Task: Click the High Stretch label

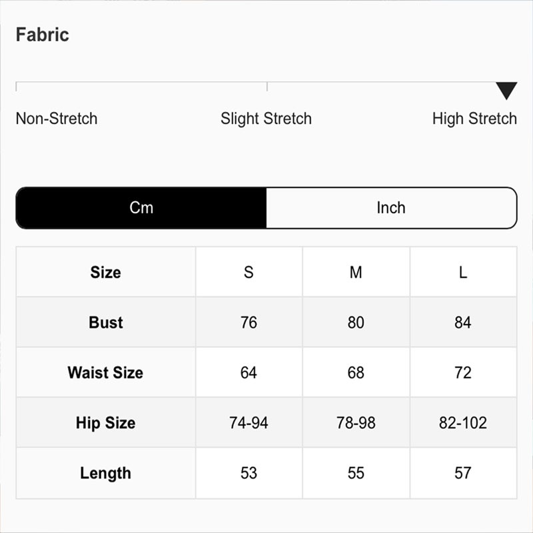Action: click(x=474, y=119)
